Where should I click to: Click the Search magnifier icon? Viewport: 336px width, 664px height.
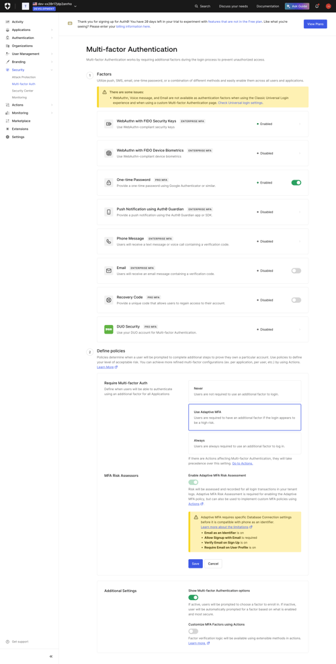coord(196,6)
